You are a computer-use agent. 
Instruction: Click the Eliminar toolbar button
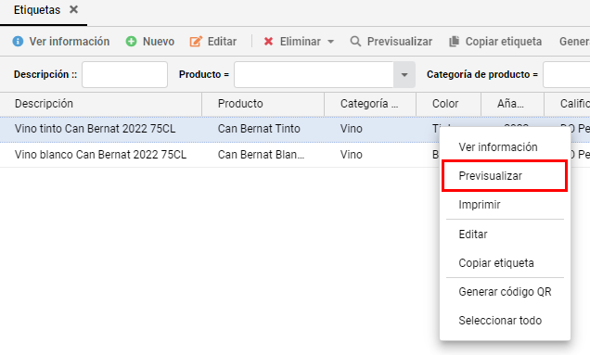[x=293, y=42]
